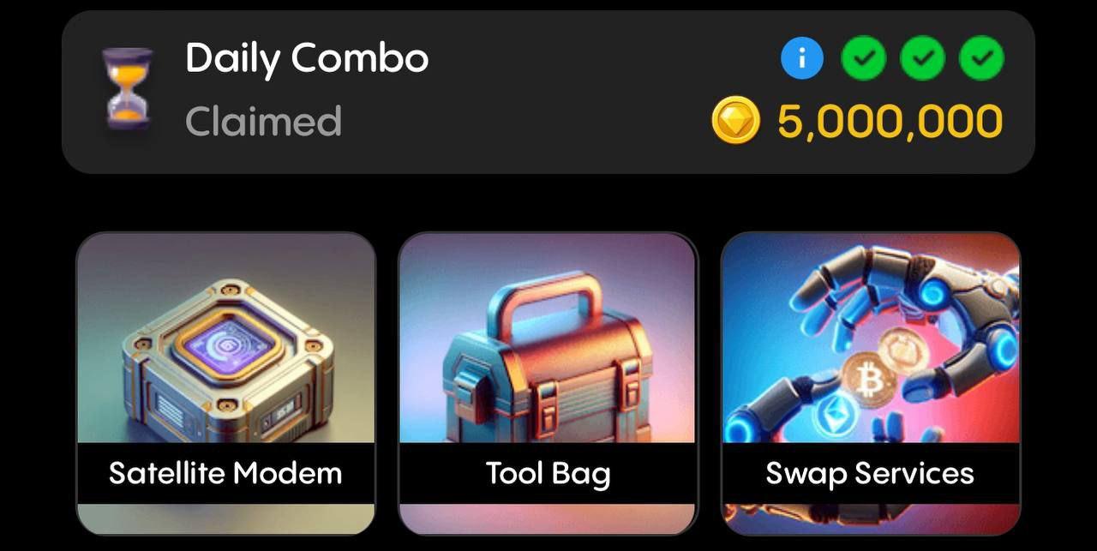Screen dimensions: 1097x551
Task: Click the blue info icon
Action: (x=802, y=58)
